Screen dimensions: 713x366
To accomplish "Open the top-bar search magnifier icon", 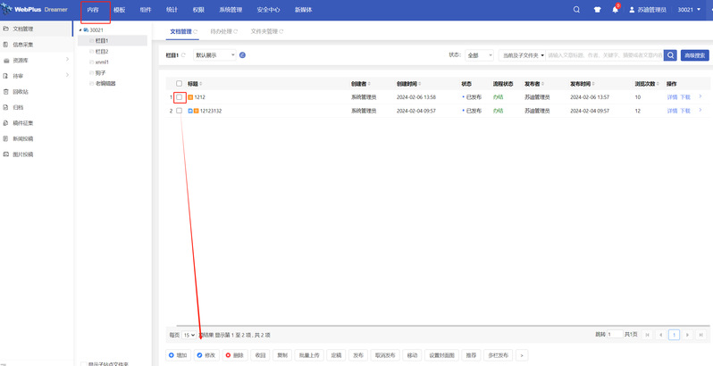I will tap(576, 10).
